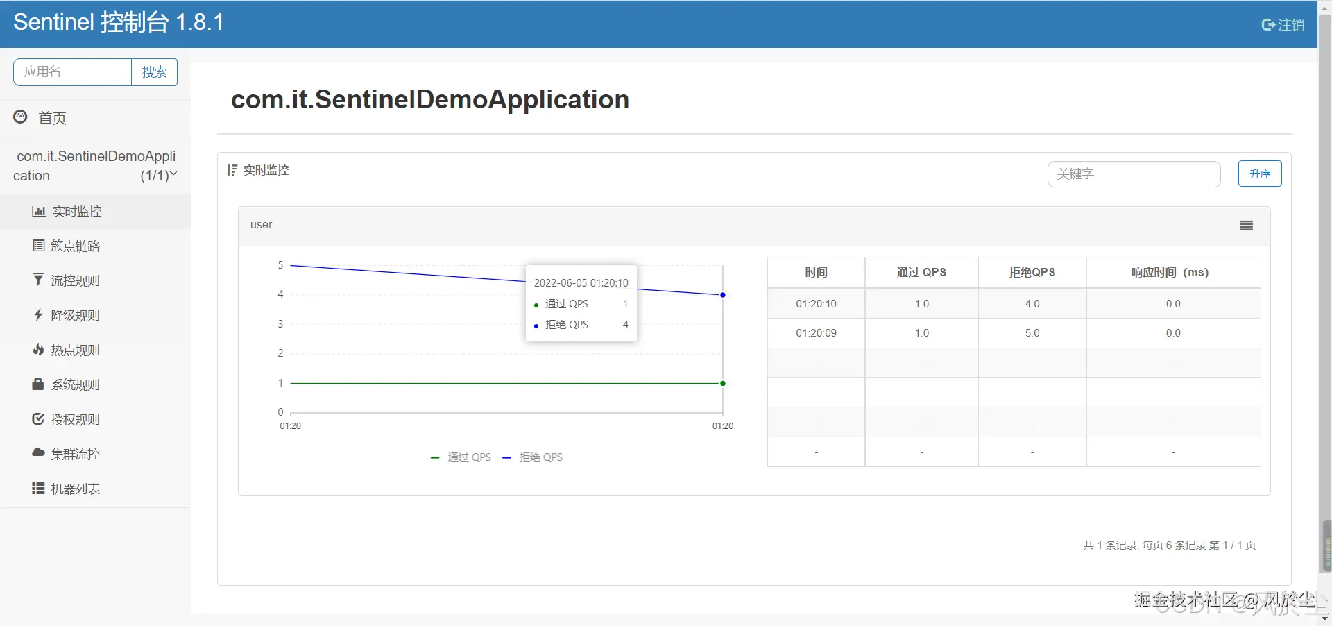Click the cluster link list icon
The width and height of the screenshot is (1332, 626).
click(x=39, y=245)
